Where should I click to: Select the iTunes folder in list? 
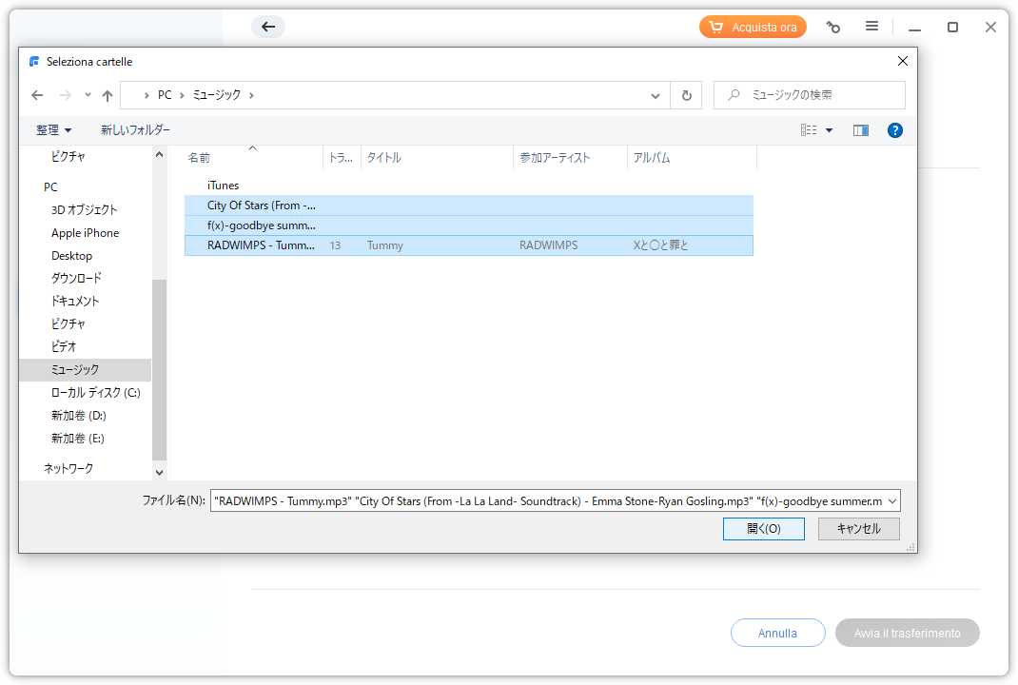click(x=224, y=186)
